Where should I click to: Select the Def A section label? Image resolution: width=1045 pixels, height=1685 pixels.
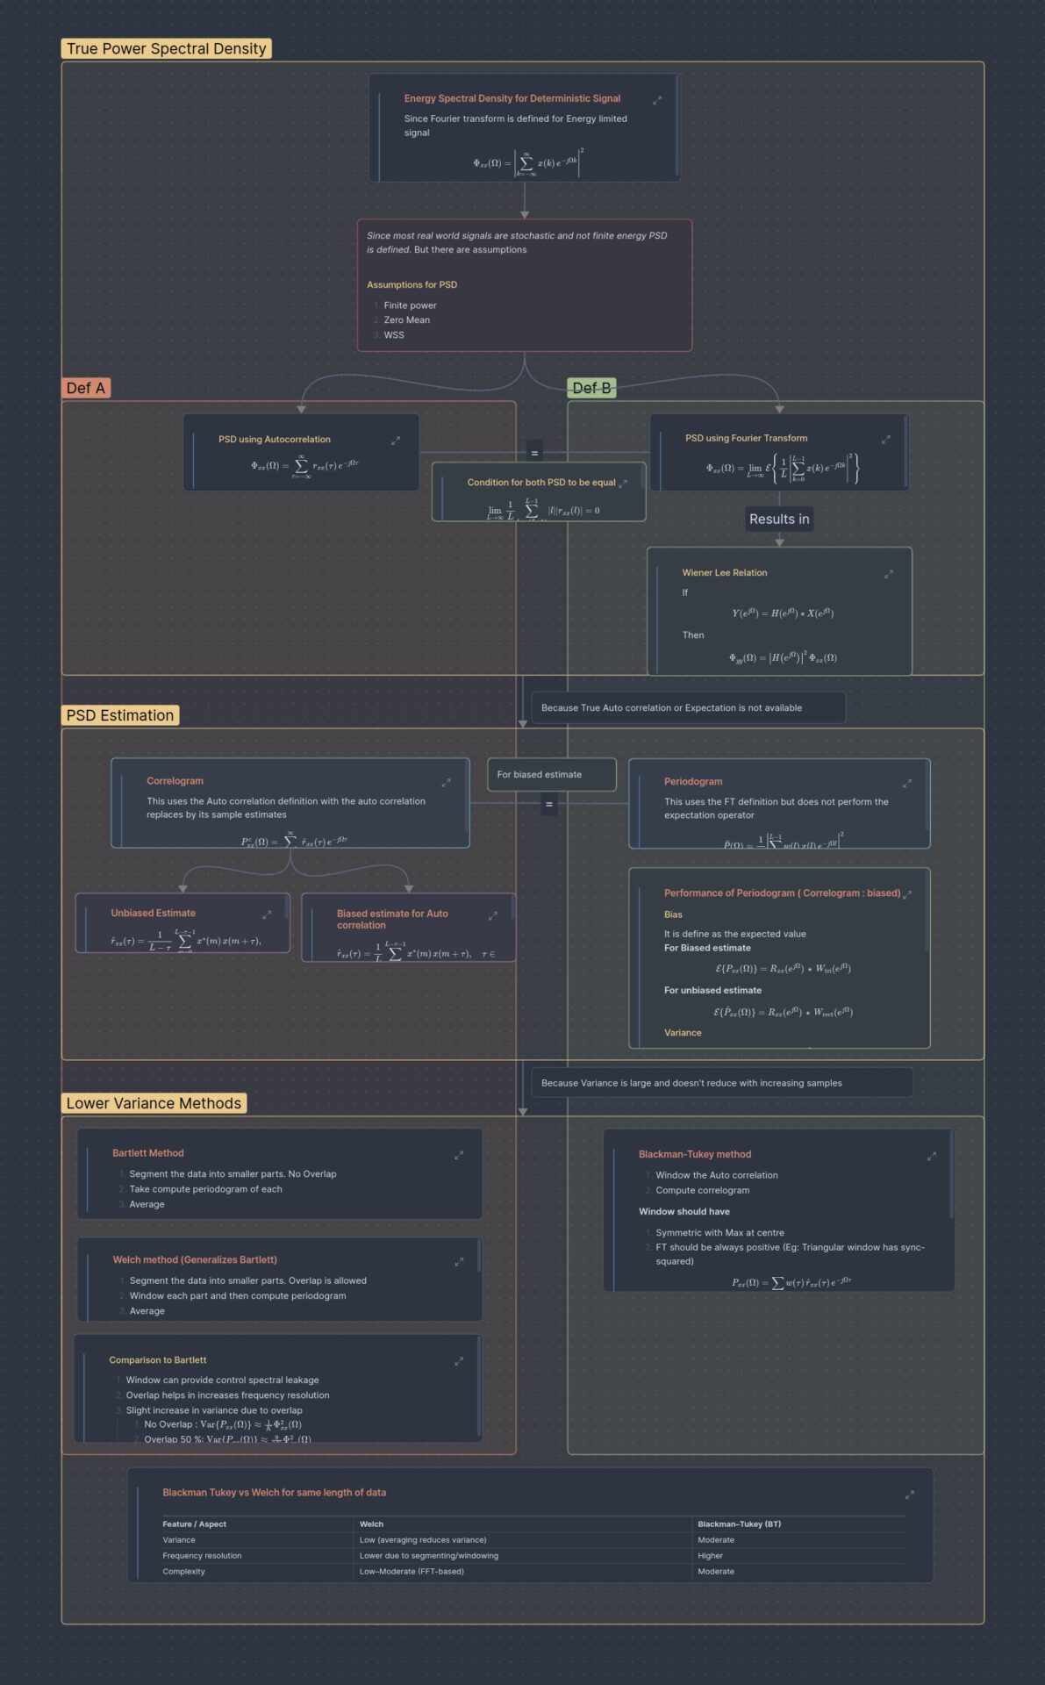point(86,388)
